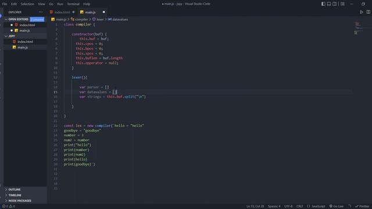Open the Edit menu

click(x=14, y=4)
